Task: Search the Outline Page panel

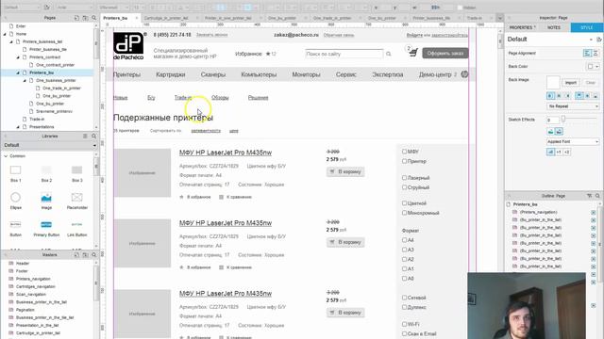Action: click(597, 196)
